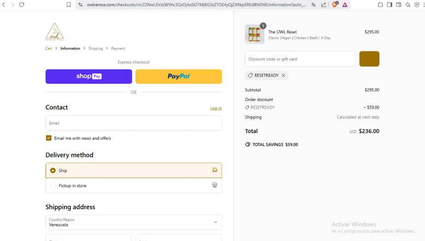Click the $236.00 total amount
The height and width of the screenshot is (241, 425).
[x=369, y=131]
